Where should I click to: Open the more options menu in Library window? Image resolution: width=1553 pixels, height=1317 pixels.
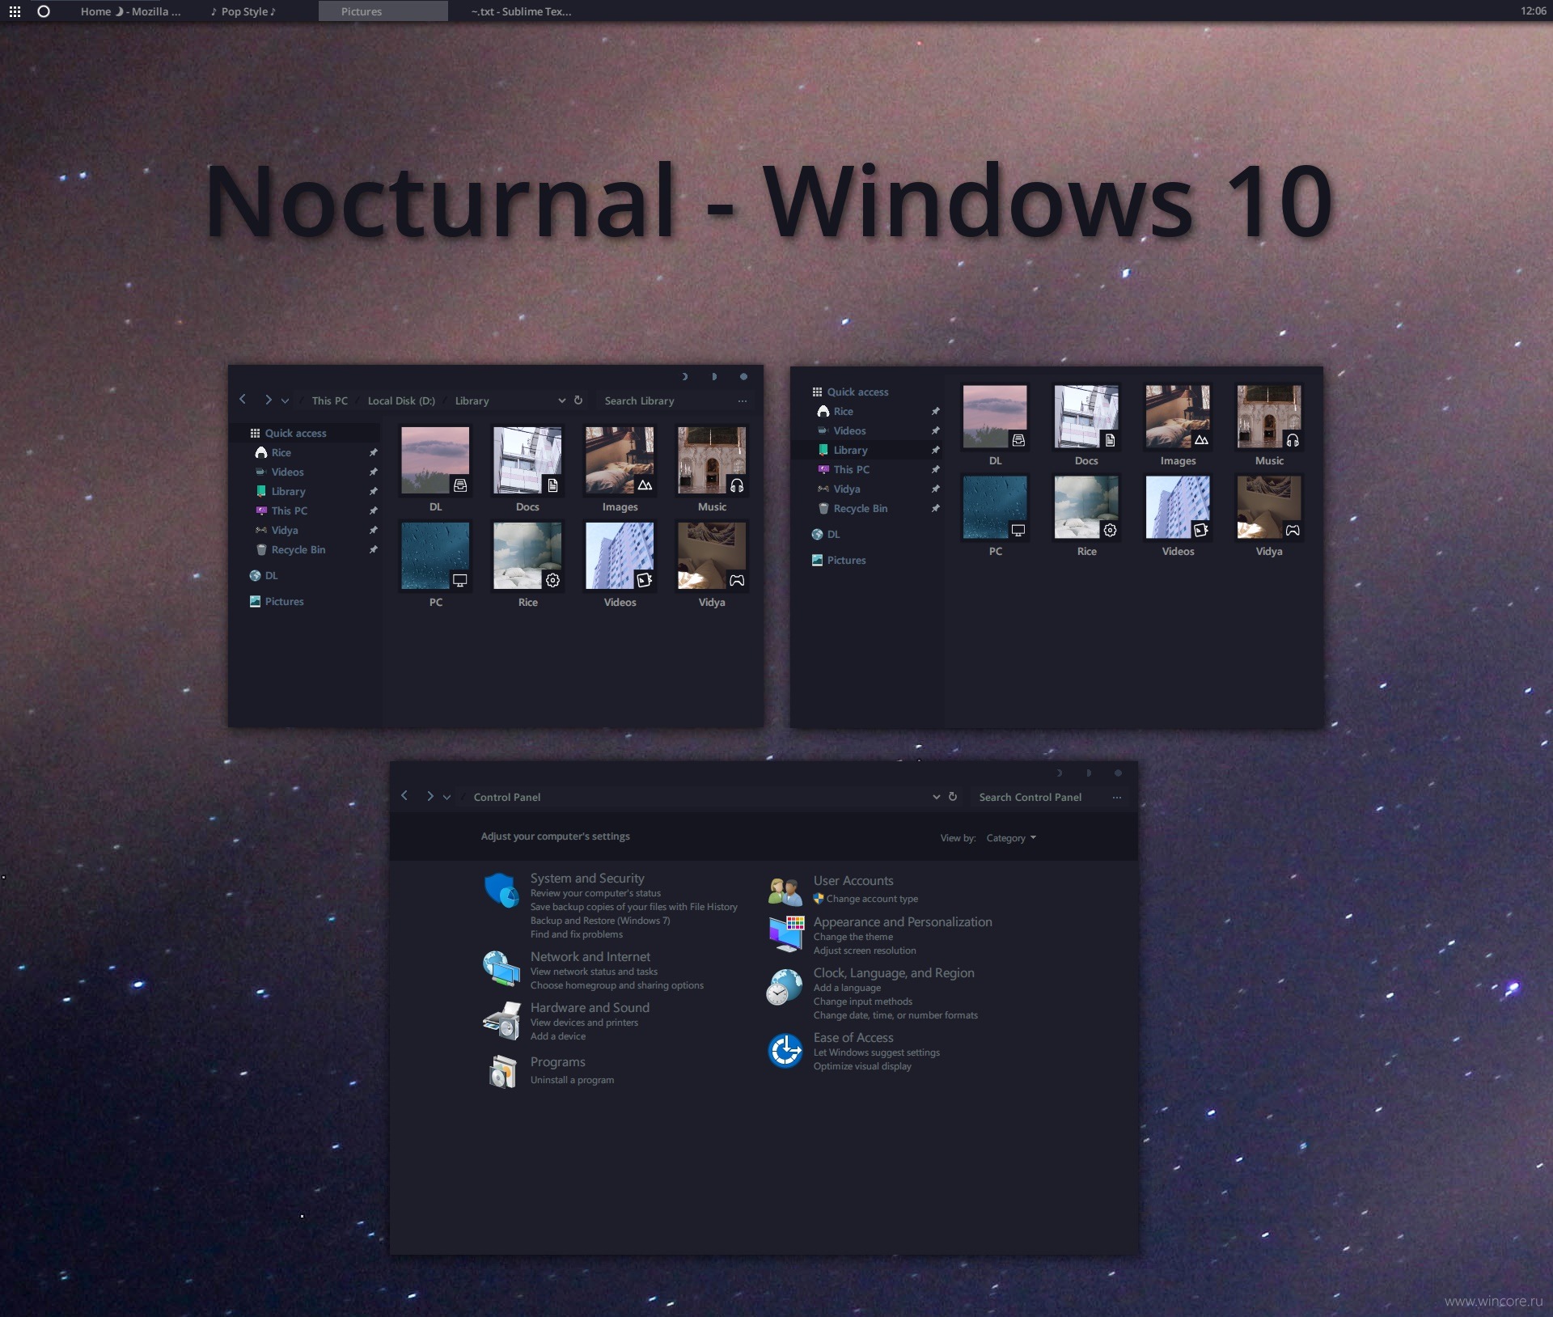[x=743, y=400]
